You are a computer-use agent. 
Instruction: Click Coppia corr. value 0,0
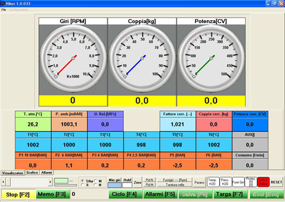213,124
